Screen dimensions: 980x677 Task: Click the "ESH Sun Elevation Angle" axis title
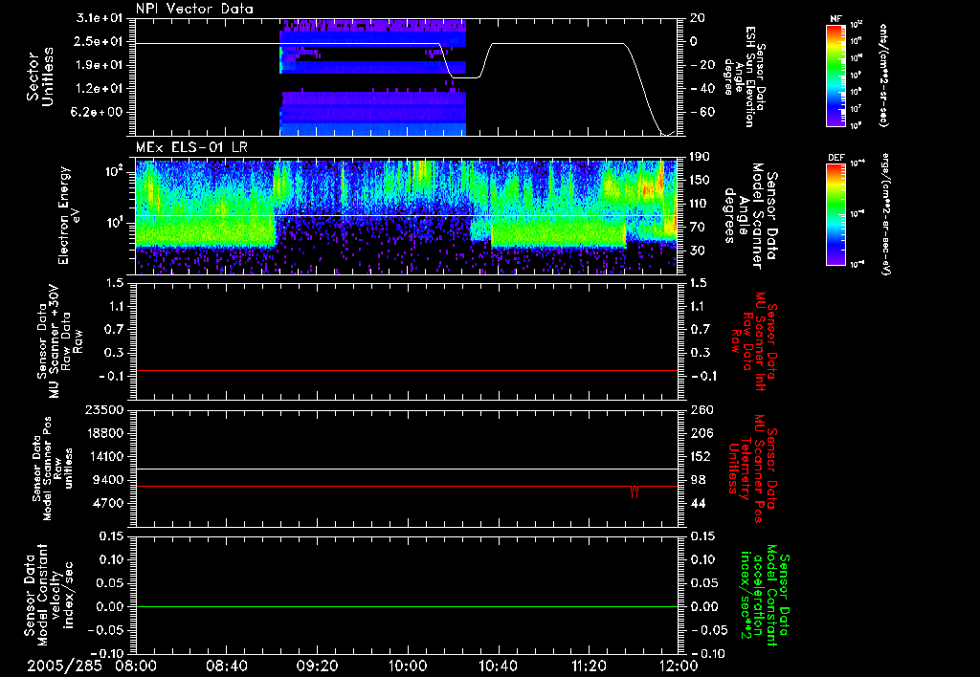tap(744, 76)
